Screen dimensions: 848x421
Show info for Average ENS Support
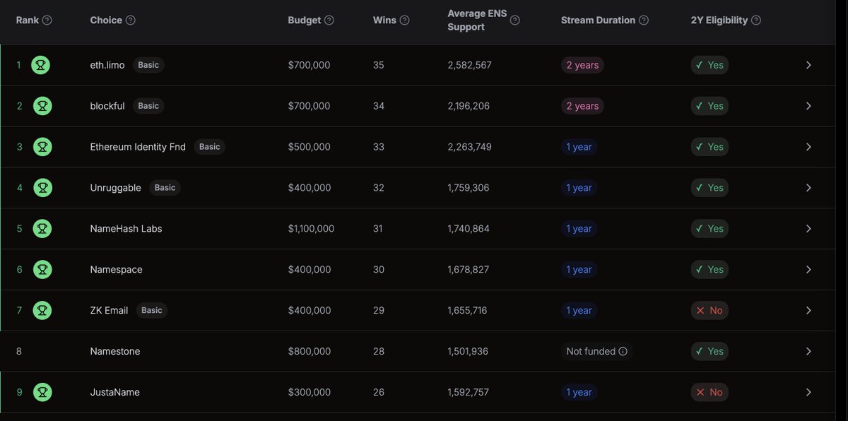pos(515,20)
